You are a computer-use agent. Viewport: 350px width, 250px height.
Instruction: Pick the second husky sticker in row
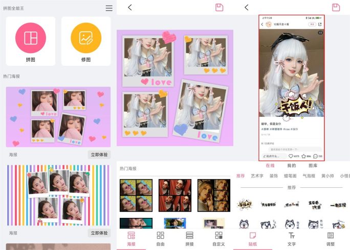[268, 224]
